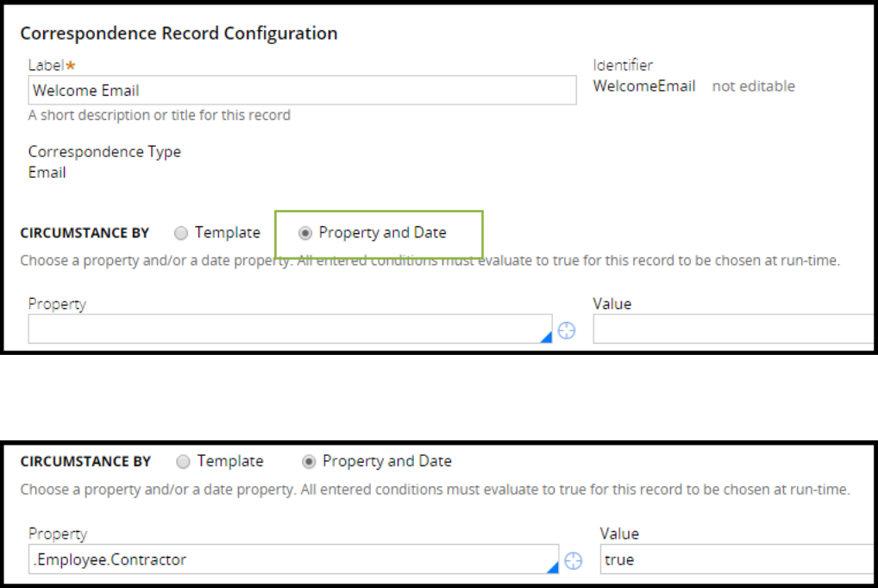Screen dimensions: 878x588
Task: Select Template radio above the .Employee.Contractor field
Action: click(183, 462)
